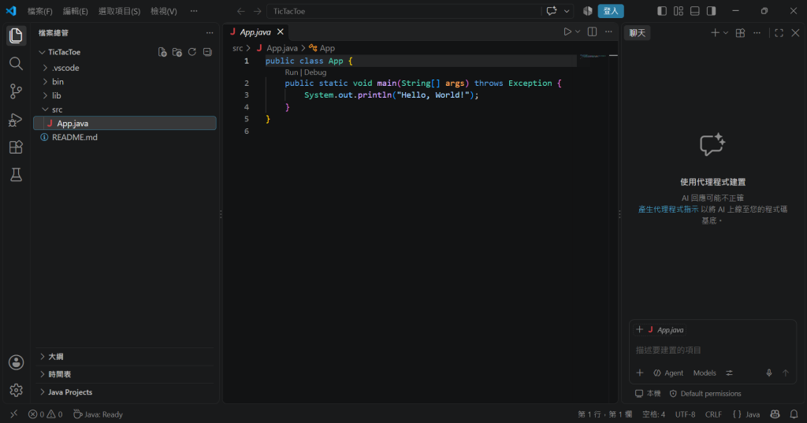
Task: Click Debug code lens above main
Action: (x=315, y=72)
